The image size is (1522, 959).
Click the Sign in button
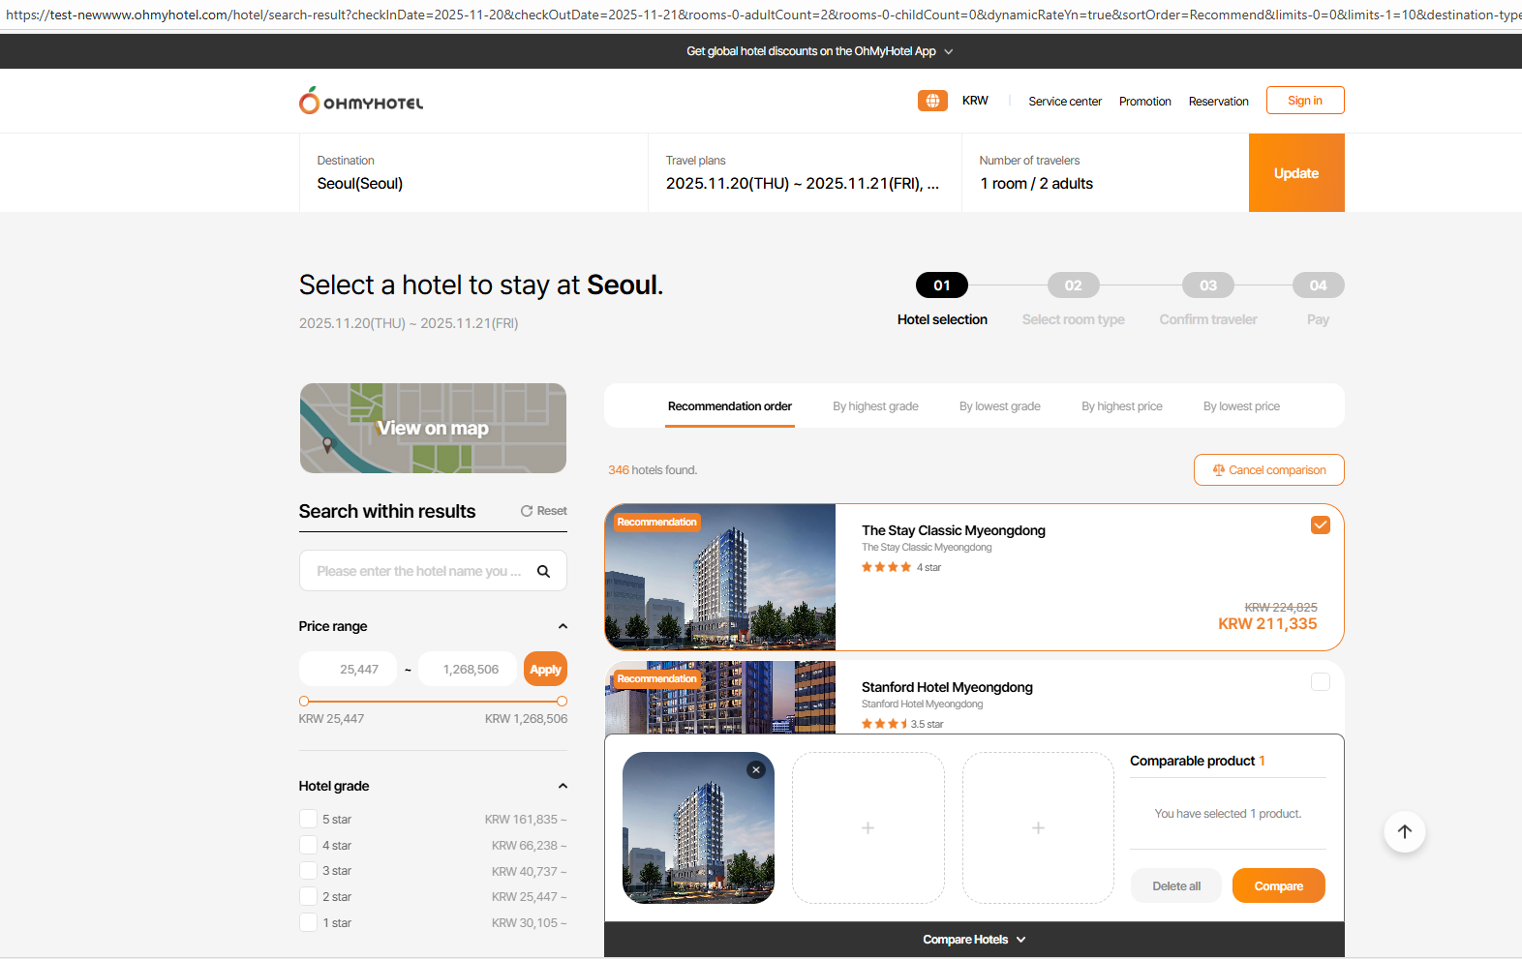click(1304, 101)
